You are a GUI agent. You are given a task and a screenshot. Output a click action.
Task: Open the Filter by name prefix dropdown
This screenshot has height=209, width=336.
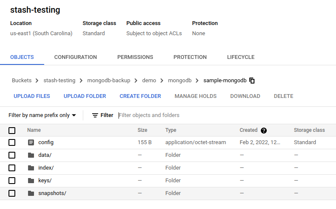click(x=42, y=115)
